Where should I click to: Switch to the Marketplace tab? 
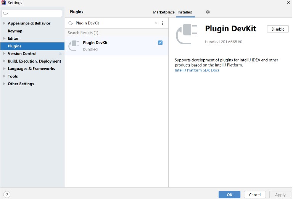point(163,12)
